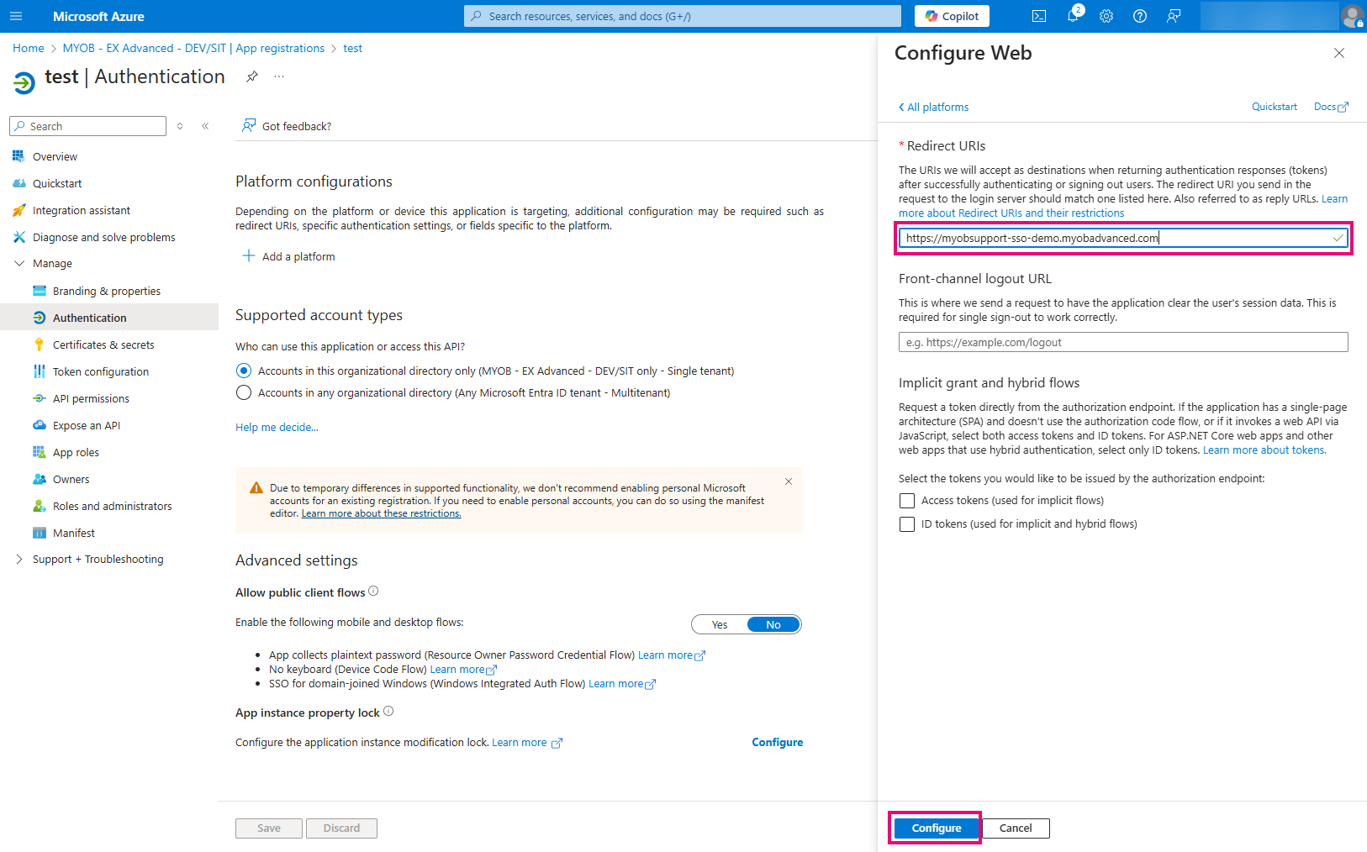Click the Manifest icon
Image resolution: width=1367 pixels, height=852 pixels.
[x=39, y=533]
